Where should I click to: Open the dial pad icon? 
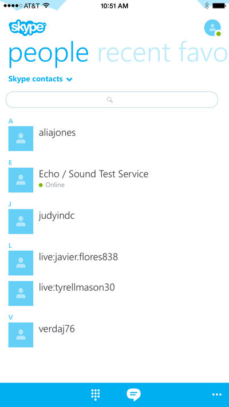click(96, 394)
